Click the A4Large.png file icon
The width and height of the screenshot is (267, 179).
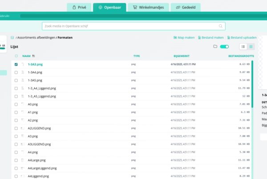[23, 160]
